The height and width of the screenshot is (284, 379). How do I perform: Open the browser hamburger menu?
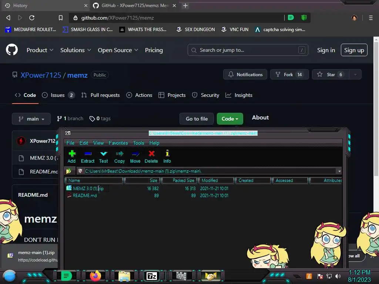371,18
